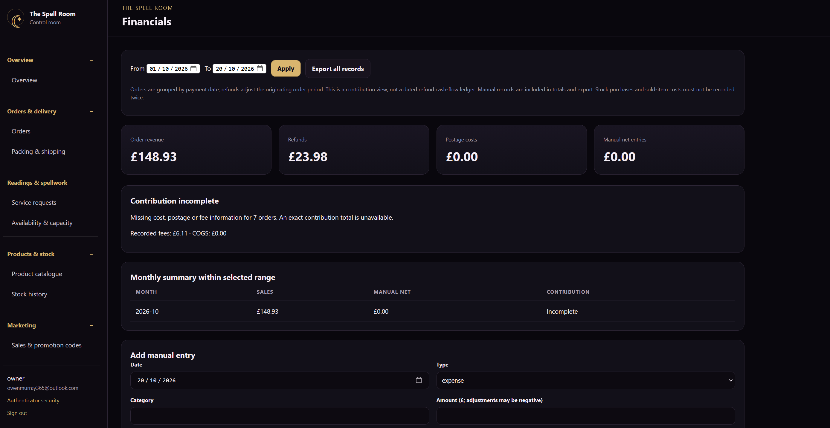
Task: Collapse the Readings & spellwork section
Action: [x=91, y=183]
